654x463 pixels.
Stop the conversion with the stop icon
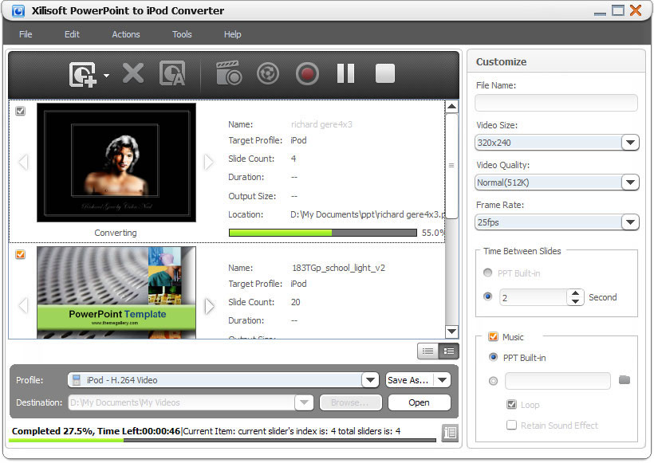tap(385, 74)
